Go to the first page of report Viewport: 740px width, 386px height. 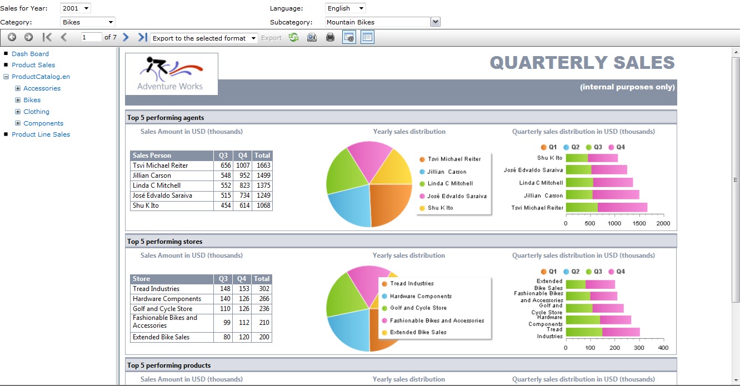[47, 37]
